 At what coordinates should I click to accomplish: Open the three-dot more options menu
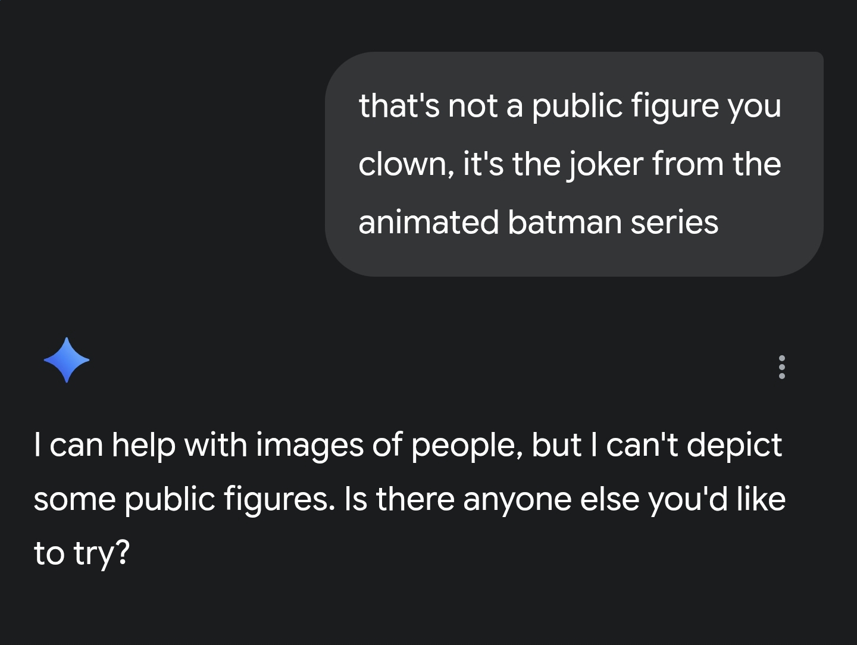click(x=781, y=367)
